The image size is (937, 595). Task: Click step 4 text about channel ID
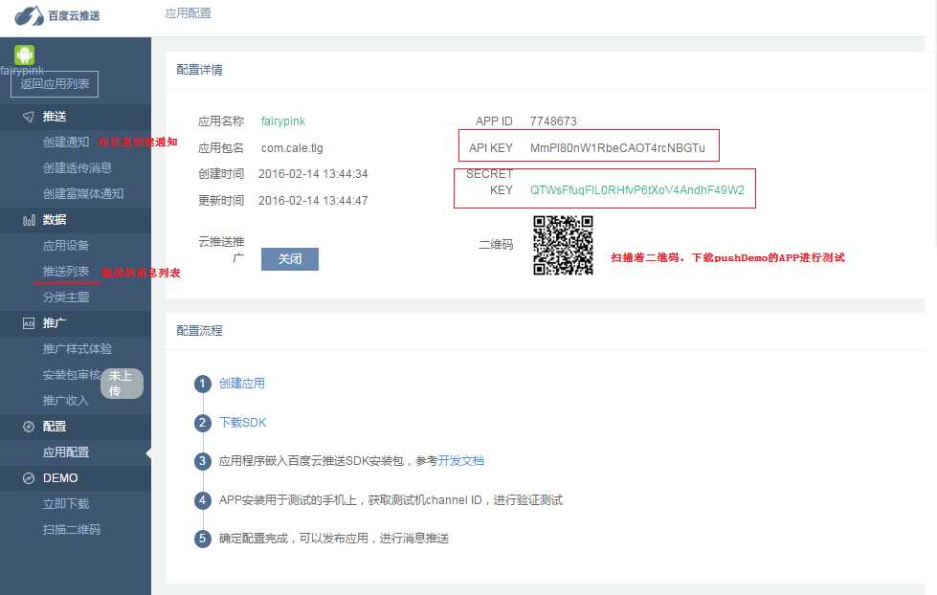[x=390, y=500]
